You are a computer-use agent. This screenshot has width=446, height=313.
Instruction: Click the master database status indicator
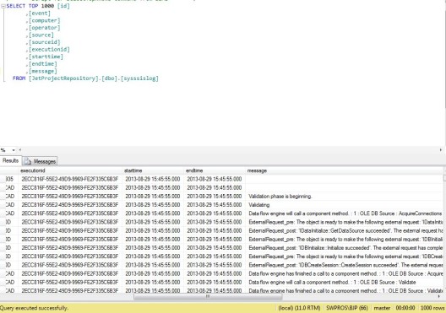[x=382, y=308]
